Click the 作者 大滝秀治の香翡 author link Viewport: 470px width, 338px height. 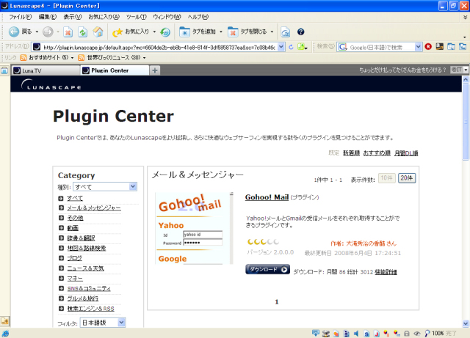pyautogui.click(x=364, y=243)
